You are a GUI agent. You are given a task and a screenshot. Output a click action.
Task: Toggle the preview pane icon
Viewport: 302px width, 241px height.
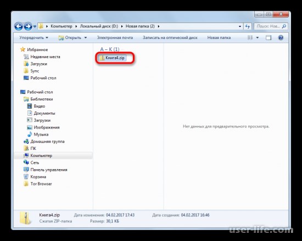(269, 38)
